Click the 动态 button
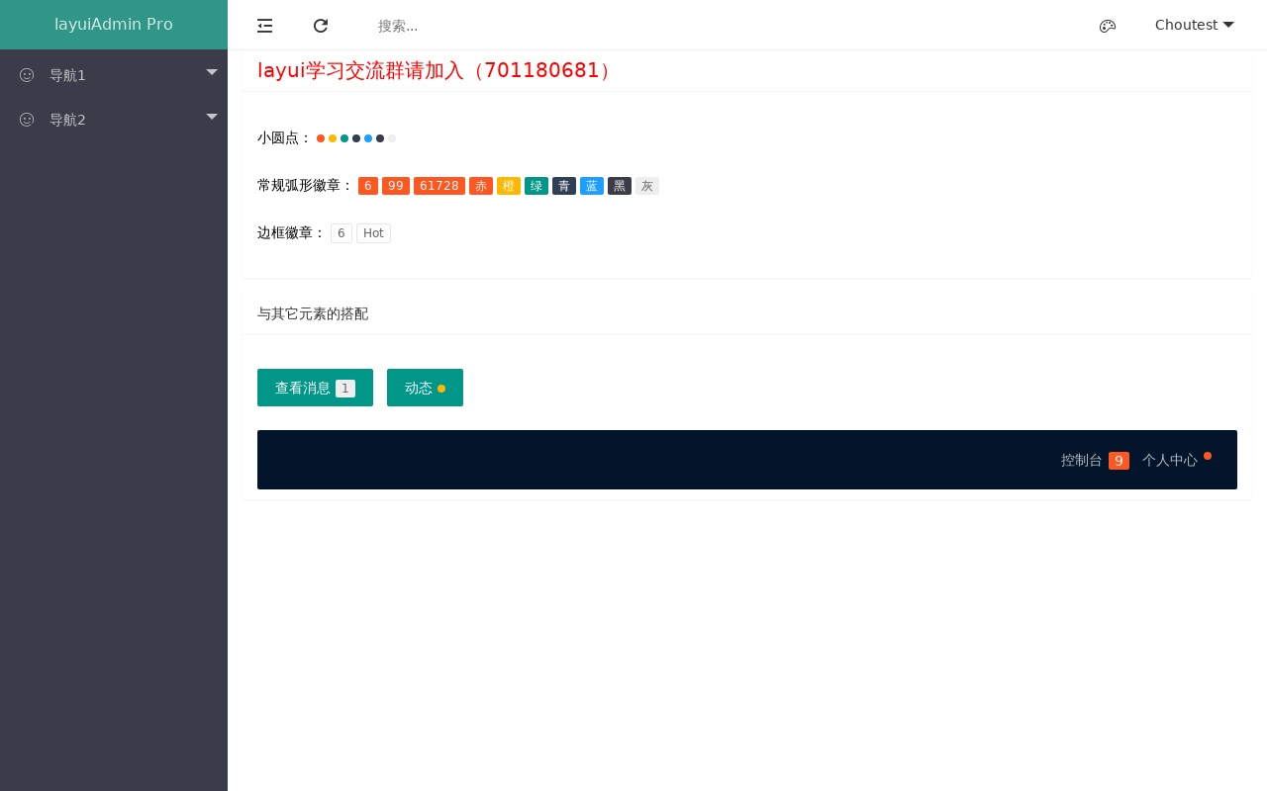1267x791 pixels. coord(425,388)
